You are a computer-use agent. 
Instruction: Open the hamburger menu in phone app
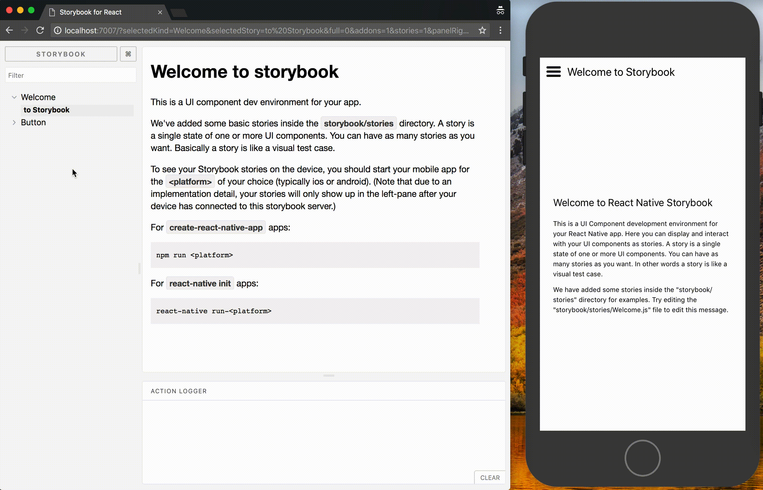click(x=553, y=72)
